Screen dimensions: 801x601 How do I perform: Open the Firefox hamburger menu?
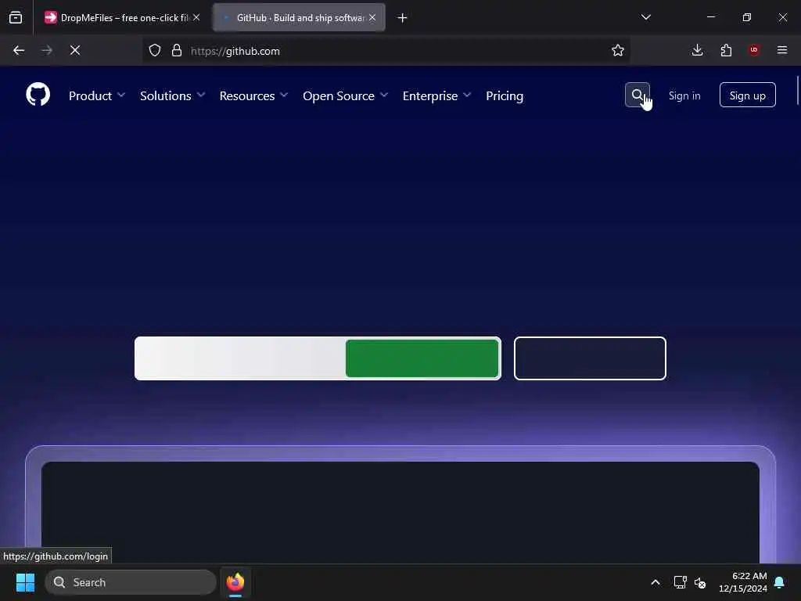[782, 51]
